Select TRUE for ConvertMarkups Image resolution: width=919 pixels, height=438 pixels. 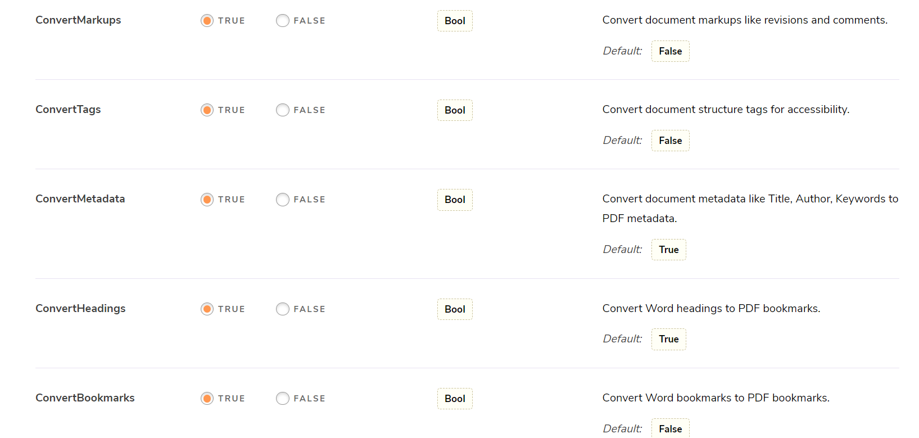tap(207, 20)
